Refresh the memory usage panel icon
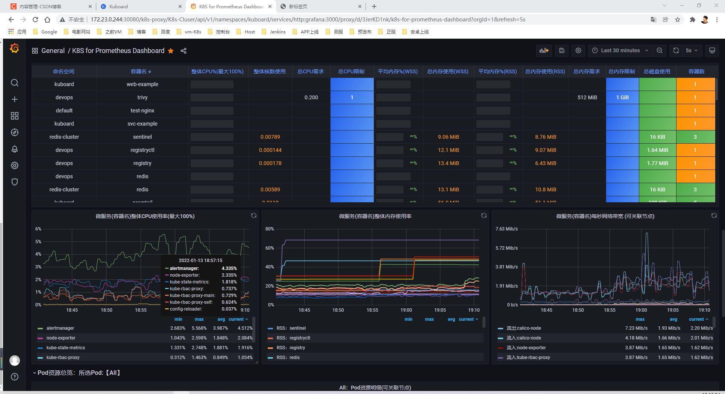Screen dimensions: 725x394 tap(484, 215)
